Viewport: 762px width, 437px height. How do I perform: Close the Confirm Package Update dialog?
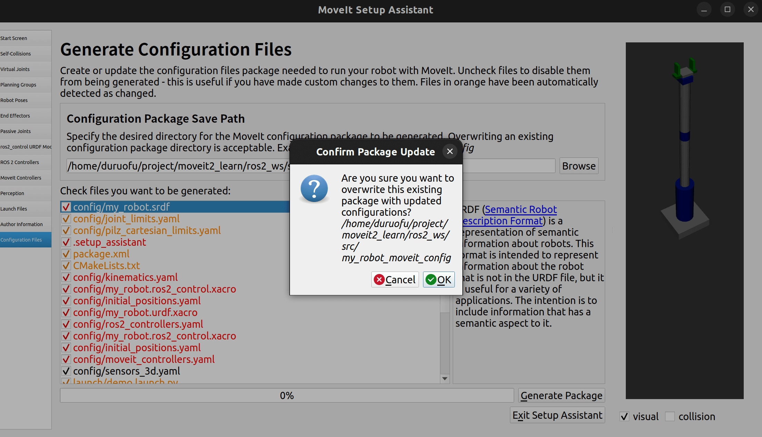coord(450,152)
